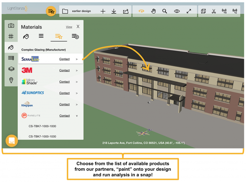Toggle the yellow starred list button
Viewport: 246px width, 182px height.
coord(51,11)
